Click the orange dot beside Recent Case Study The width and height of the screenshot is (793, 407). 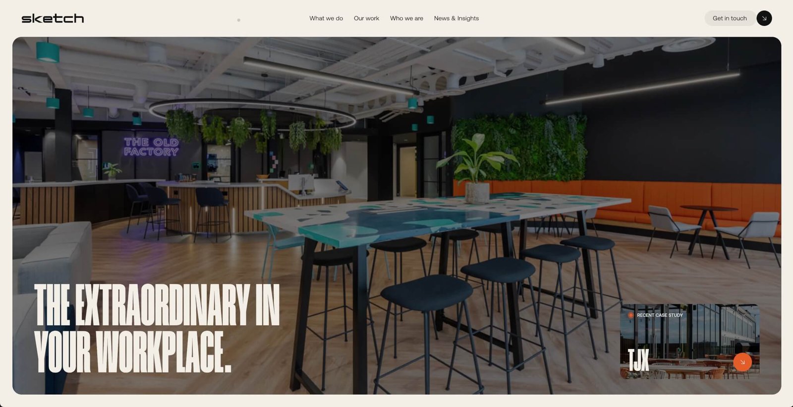pyautogui.click(x=631, y=315)
